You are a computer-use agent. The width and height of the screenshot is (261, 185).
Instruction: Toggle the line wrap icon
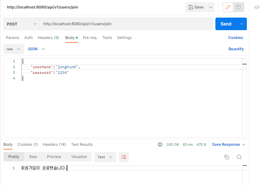124,157
